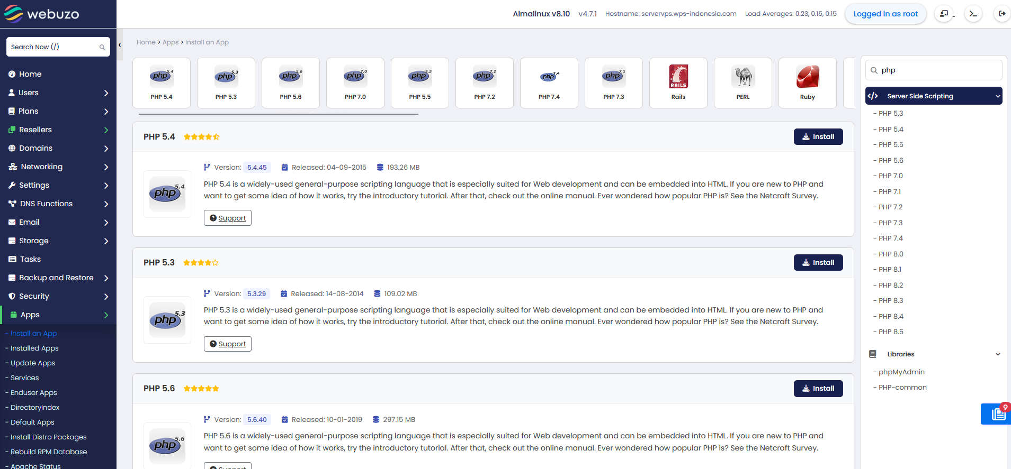This screenshot has height=469, width=1011.
Task: Open Rebuild RPM Database item
Action: (49, 452)
